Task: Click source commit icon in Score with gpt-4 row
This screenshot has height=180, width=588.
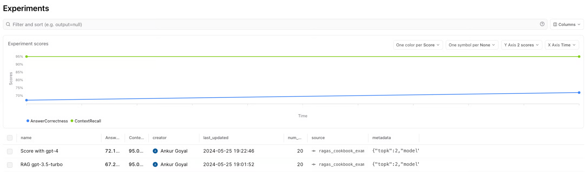Action: pos(314,151)
